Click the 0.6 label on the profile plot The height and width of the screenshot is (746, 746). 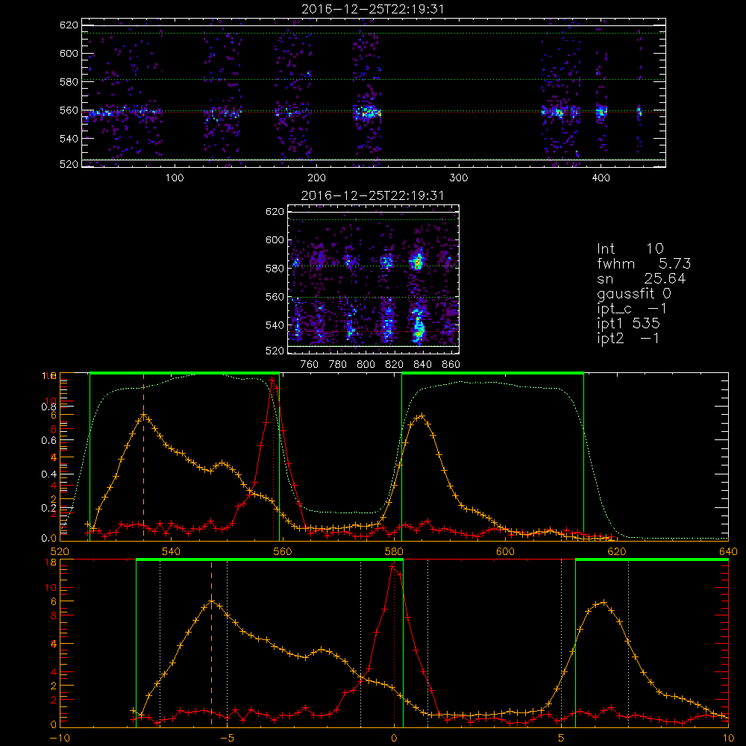coord(48,440)
